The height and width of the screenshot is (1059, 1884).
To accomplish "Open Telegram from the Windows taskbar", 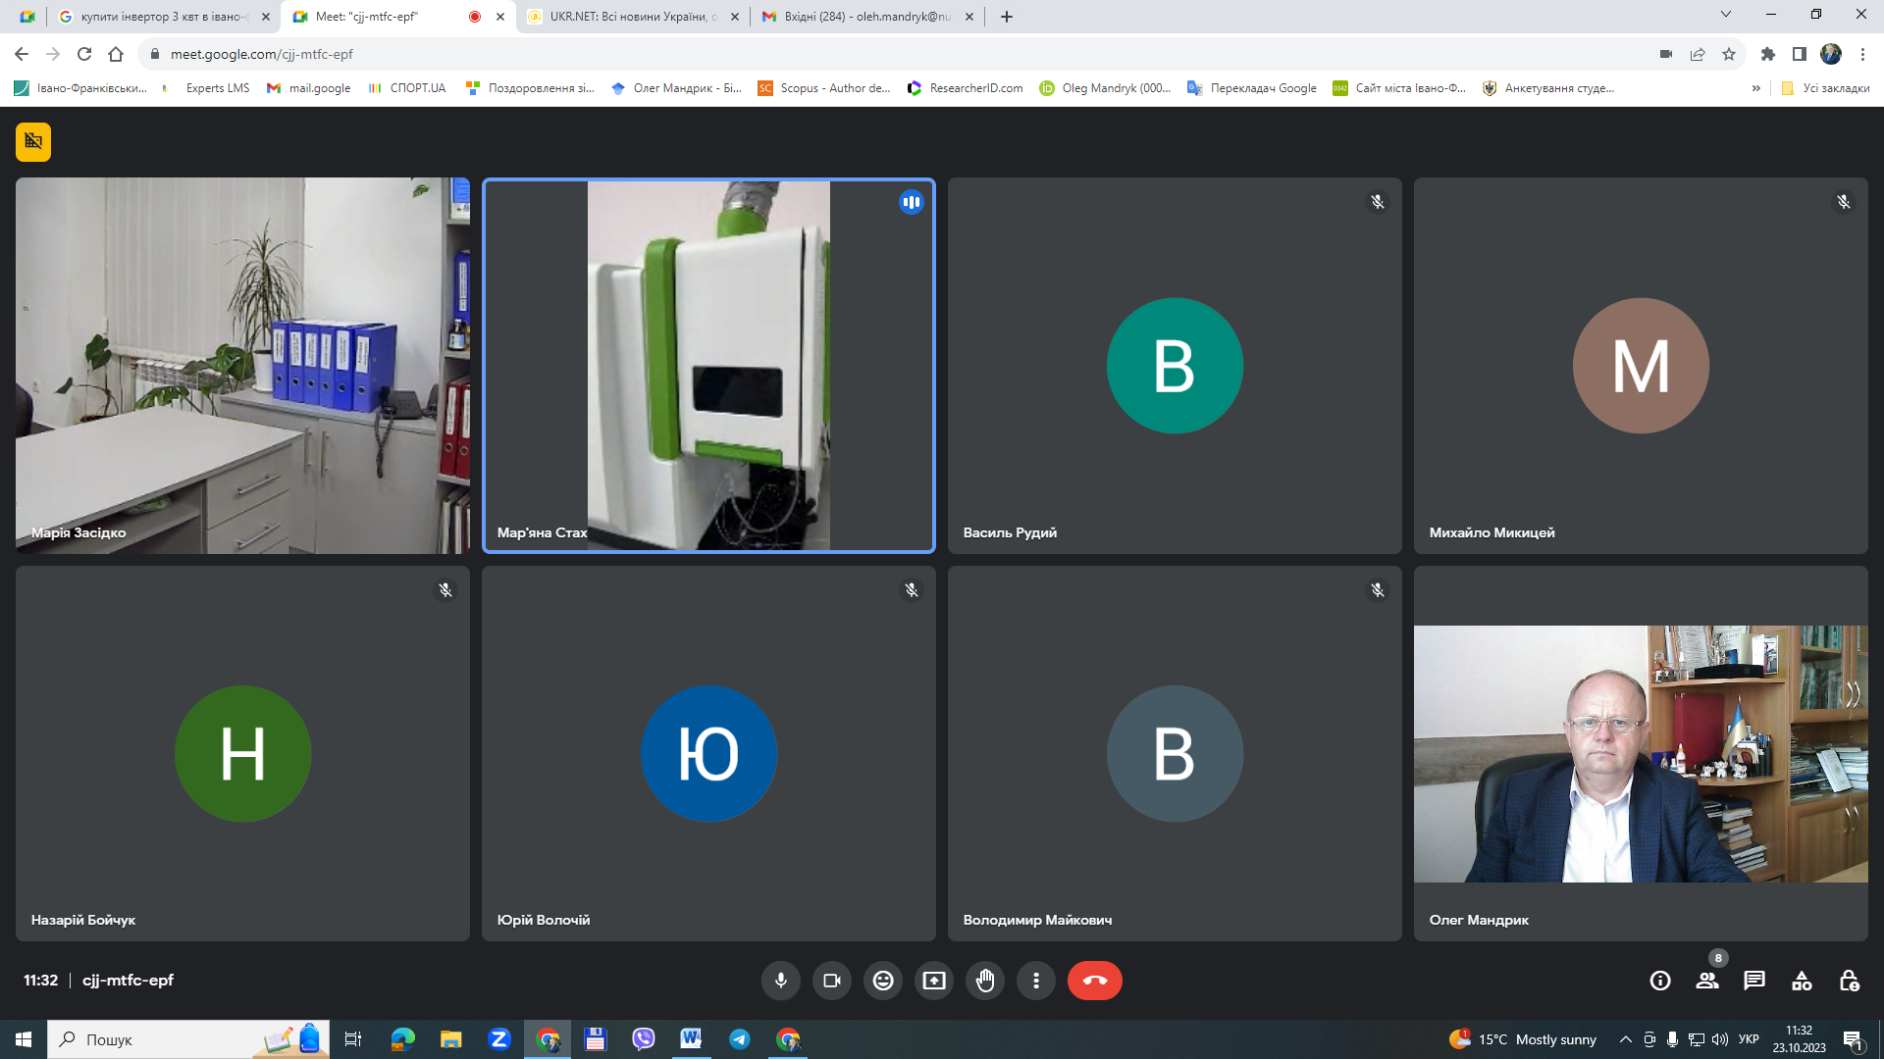I will pos(739,1039).
